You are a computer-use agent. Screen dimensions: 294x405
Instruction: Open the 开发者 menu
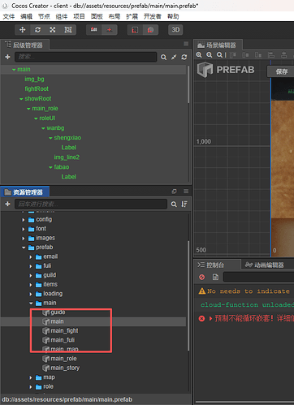point(153,17)
